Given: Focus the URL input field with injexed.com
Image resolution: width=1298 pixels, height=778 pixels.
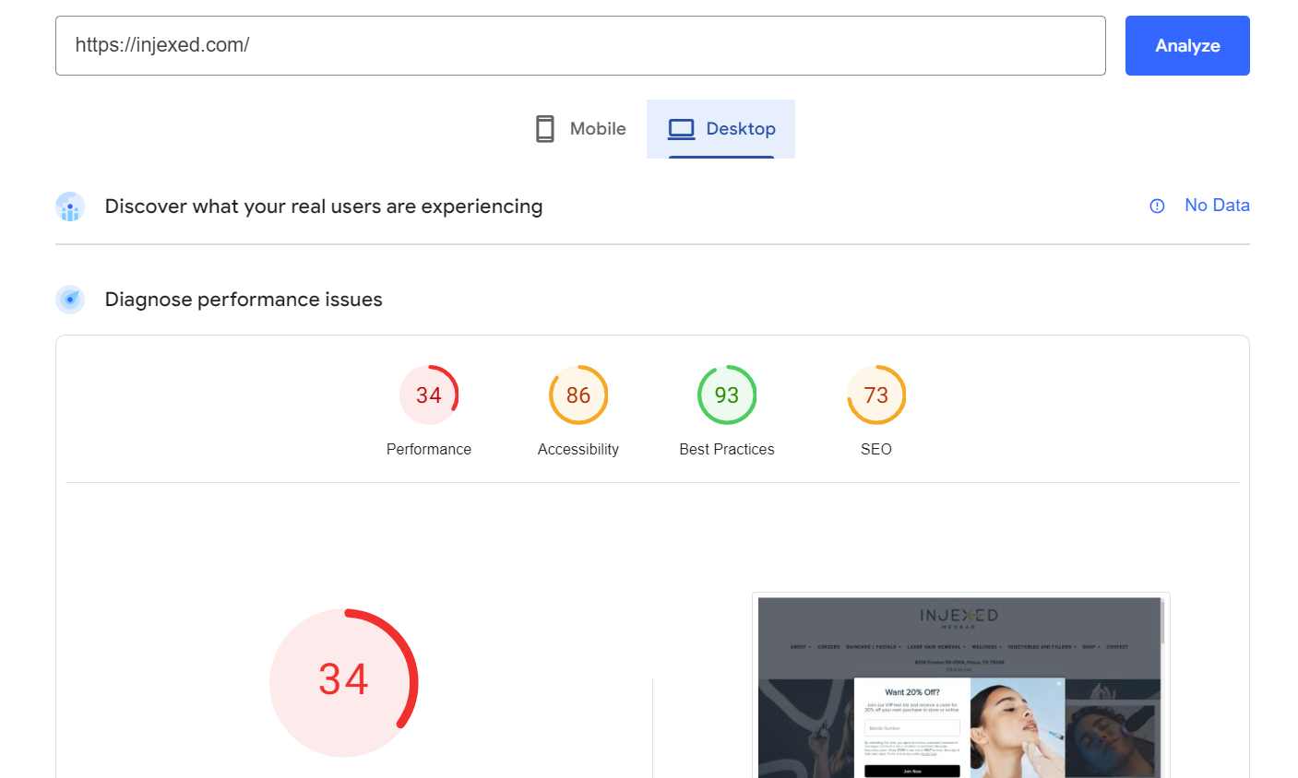Looking at the screenshot, I should click(x=580, y=45).
